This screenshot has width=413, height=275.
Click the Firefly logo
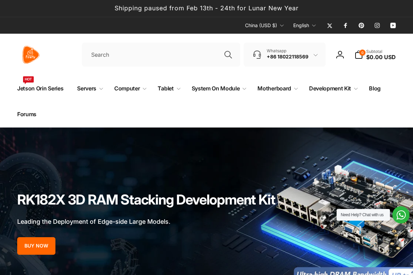(31, 55)
